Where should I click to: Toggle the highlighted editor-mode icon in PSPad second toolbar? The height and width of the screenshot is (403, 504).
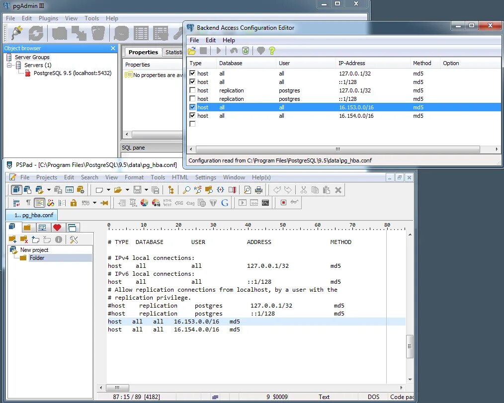click(x=40, y=203)
